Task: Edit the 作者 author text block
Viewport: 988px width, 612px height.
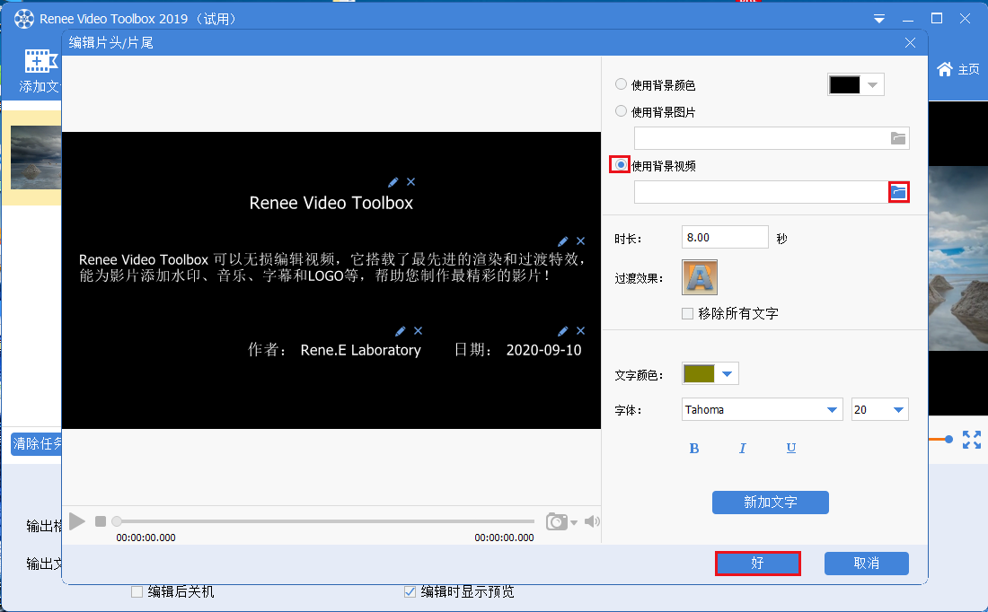Action: point(400,331)
